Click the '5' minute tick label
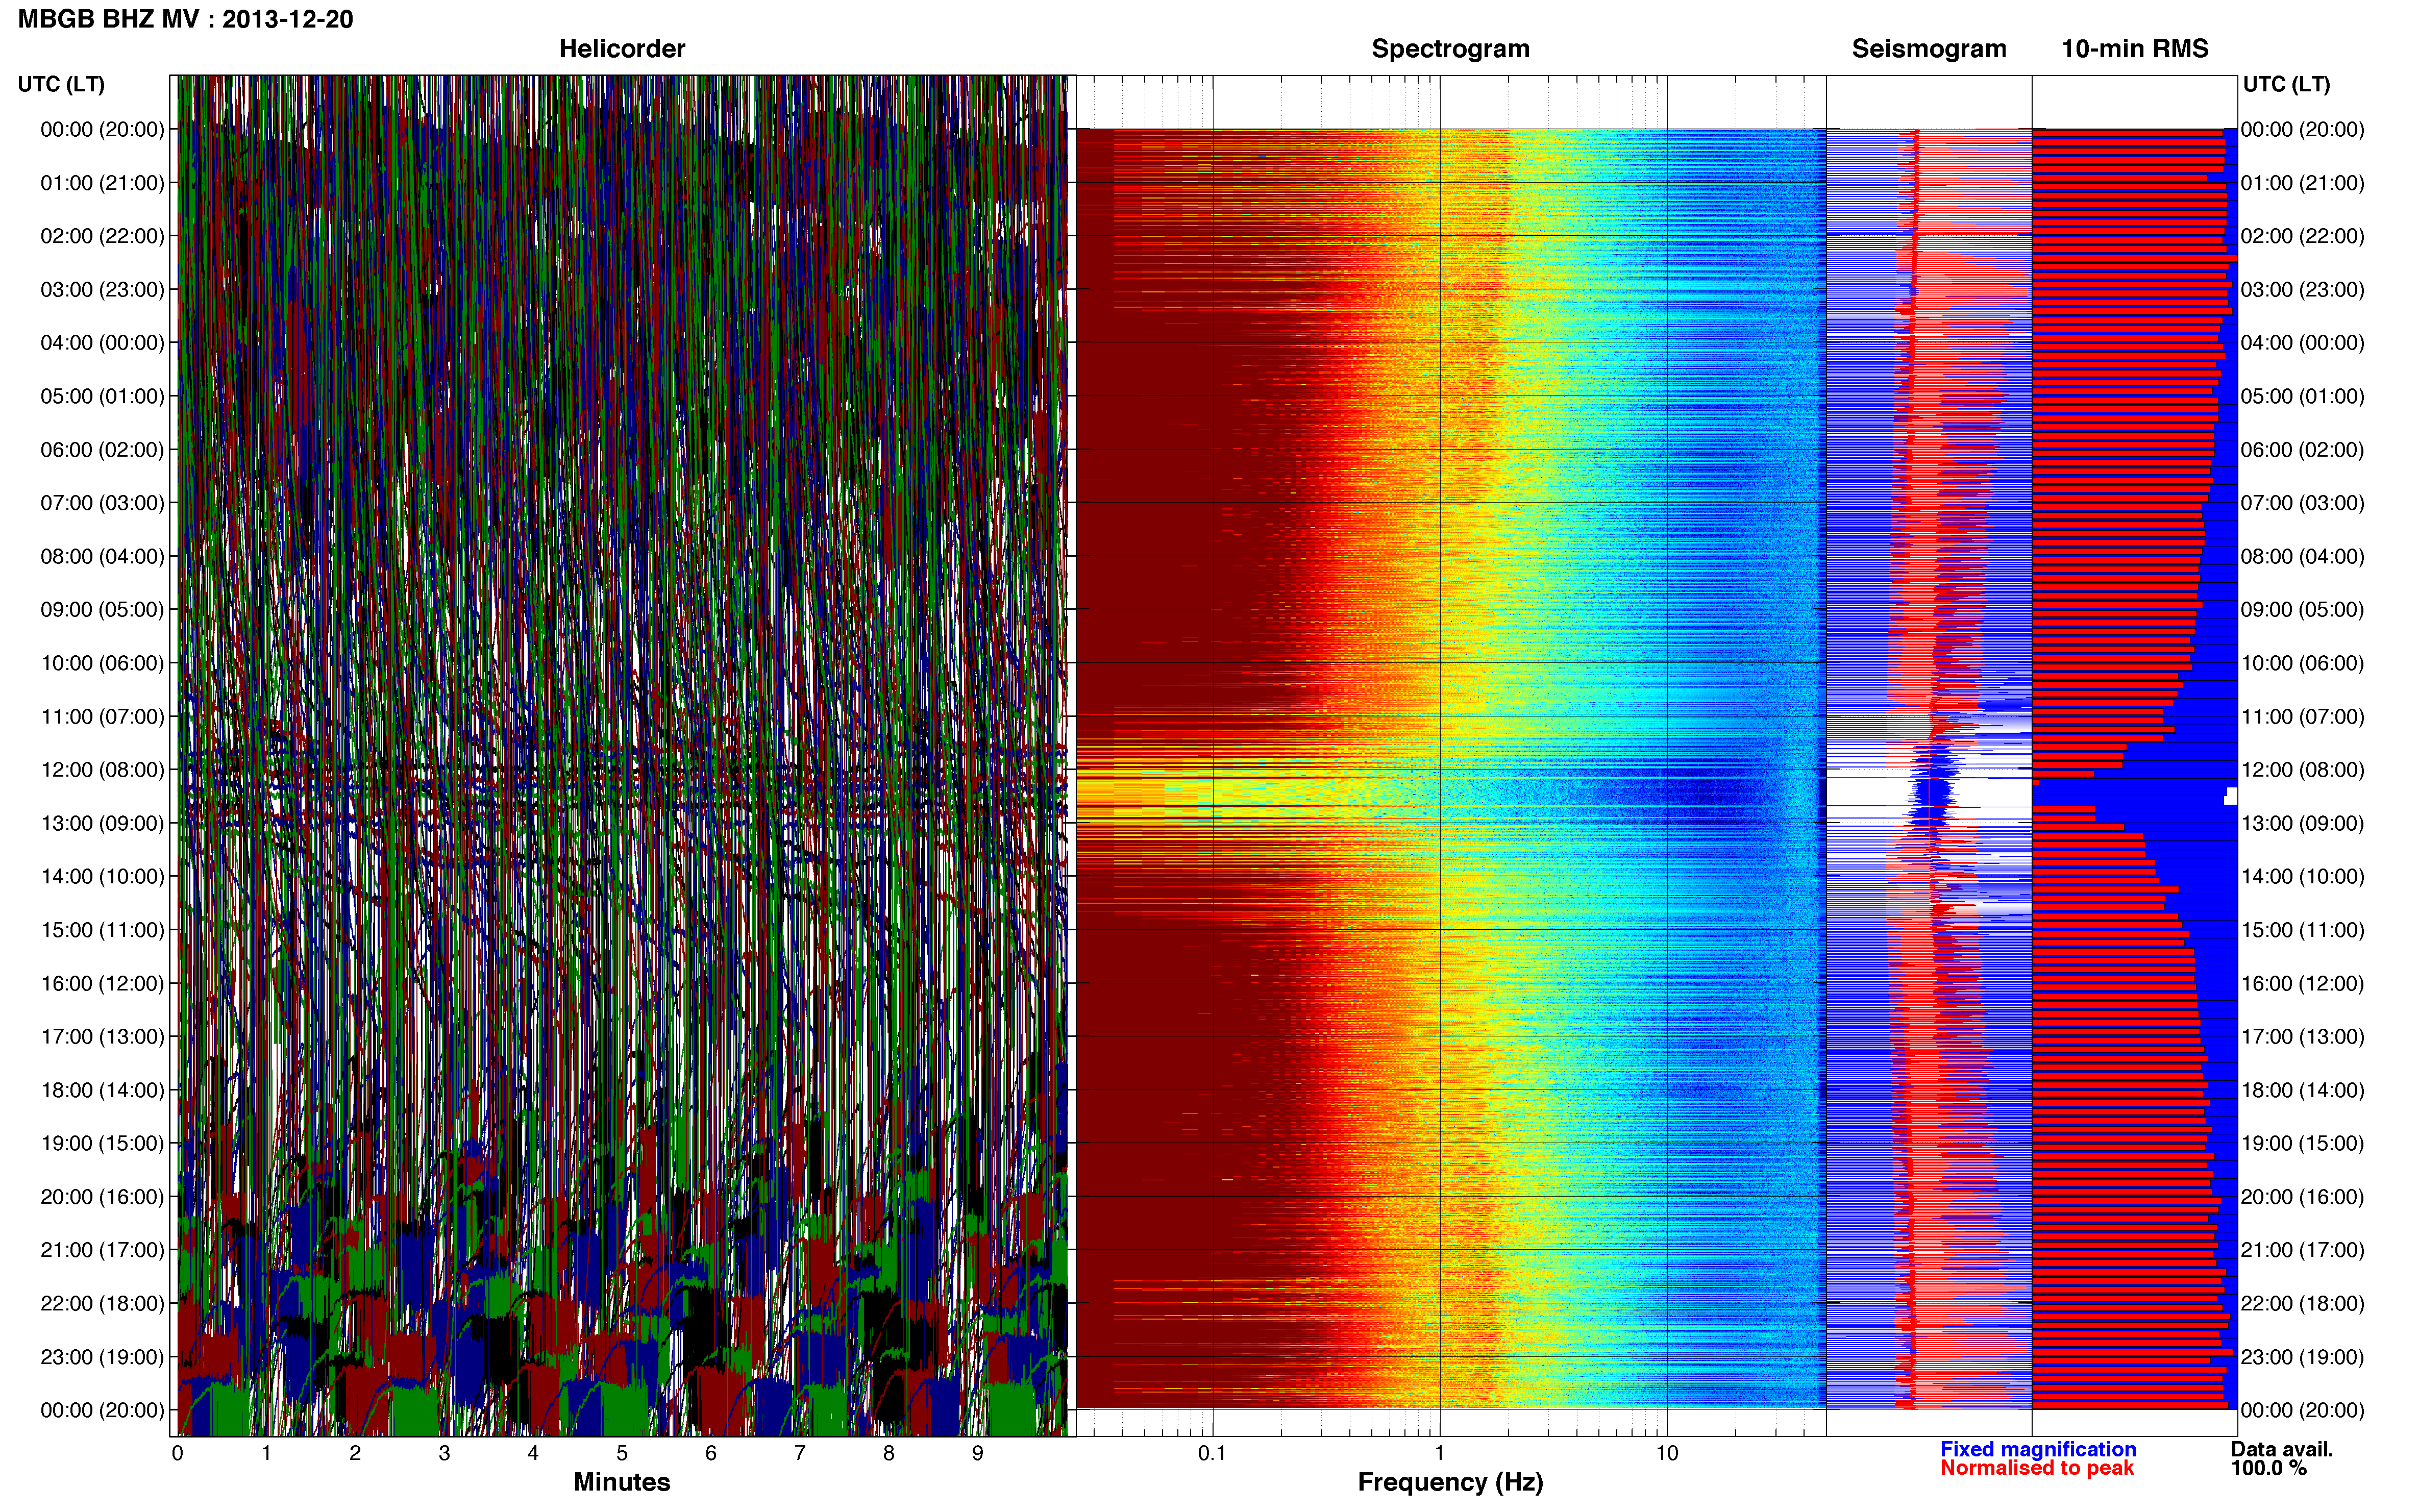Image resolution: width=2419 pixels, height=1512 pixels. pos(622,1453)
